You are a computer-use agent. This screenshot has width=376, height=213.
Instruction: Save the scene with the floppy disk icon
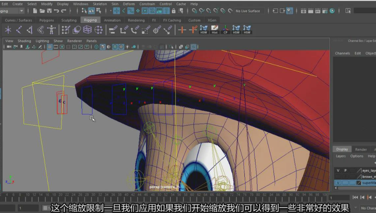[x=49, y=11]
